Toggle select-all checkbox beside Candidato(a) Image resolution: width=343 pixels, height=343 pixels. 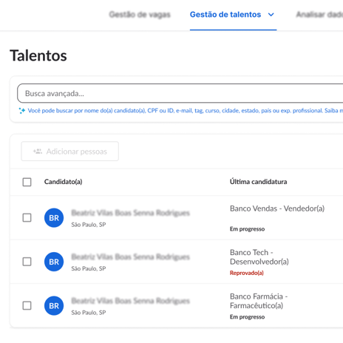27,182
